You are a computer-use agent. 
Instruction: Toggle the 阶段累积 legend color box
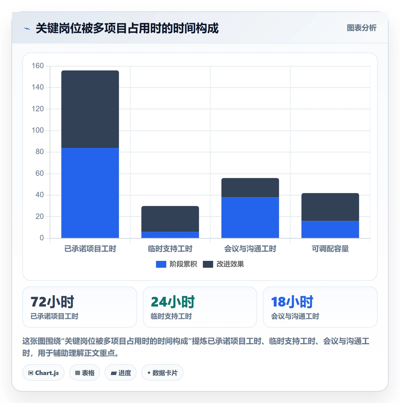pyautogui.click(x=161, y=264)
